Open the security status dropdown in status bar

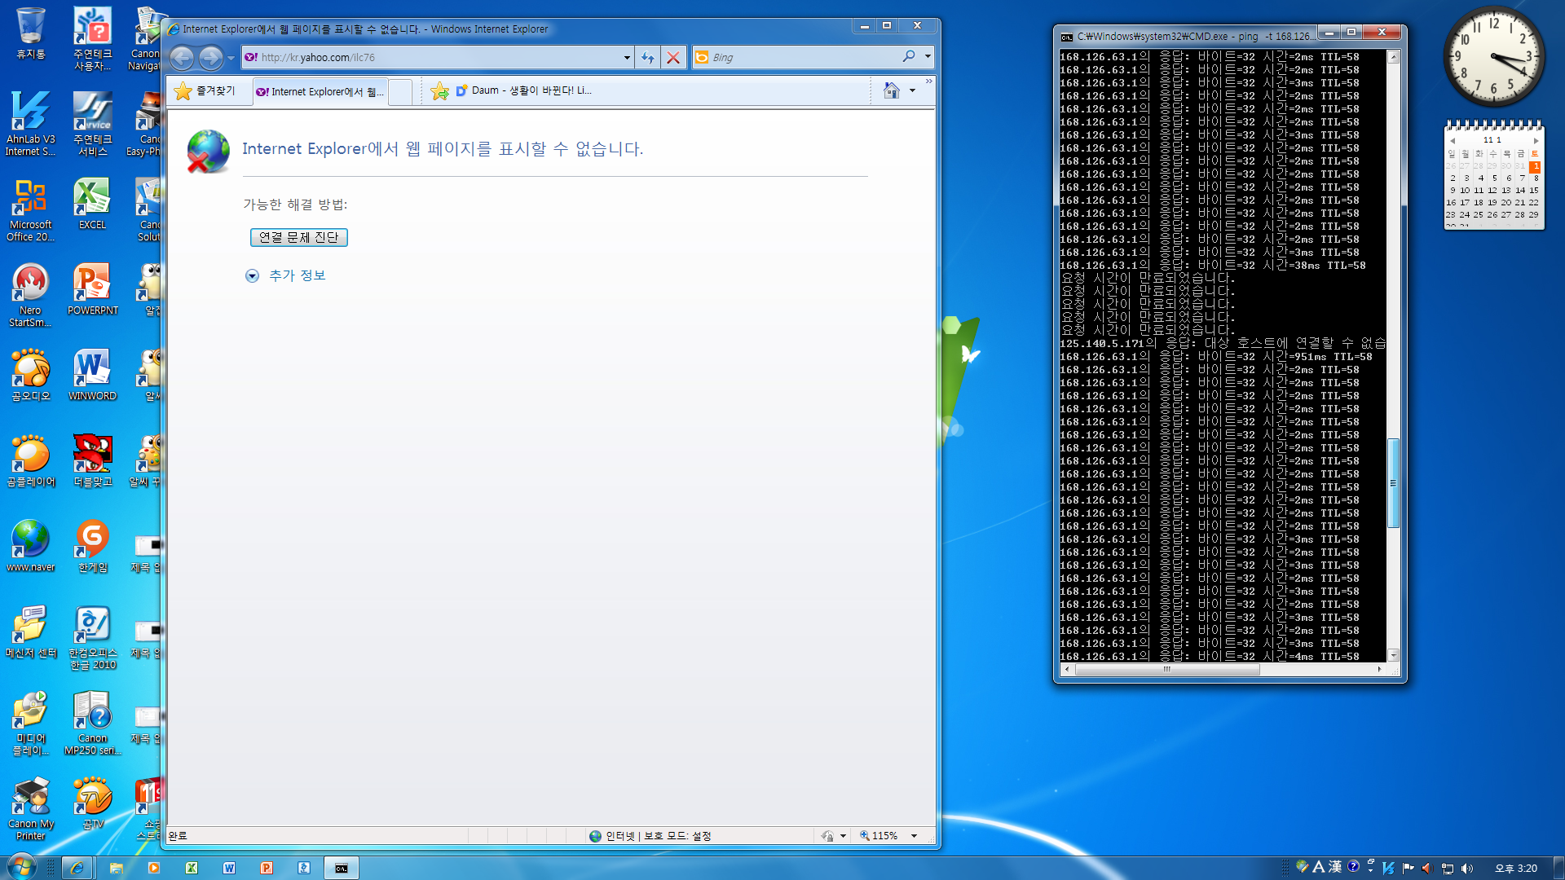843,836
